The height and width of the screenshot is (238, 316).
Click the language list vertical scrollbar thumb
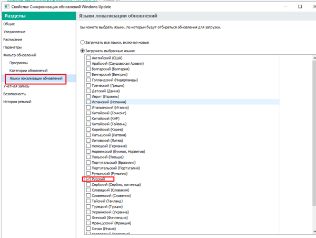coord(314,133)
